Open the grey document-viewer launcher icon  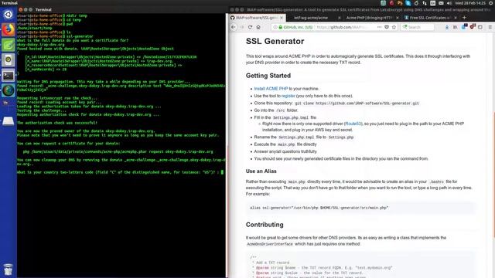coord(9,59)
